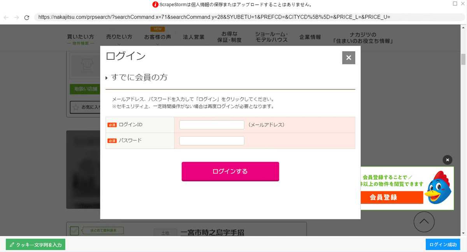This screenshot has width=467, height=252.
Task: Click the ログインID input field
Action: 212,125
